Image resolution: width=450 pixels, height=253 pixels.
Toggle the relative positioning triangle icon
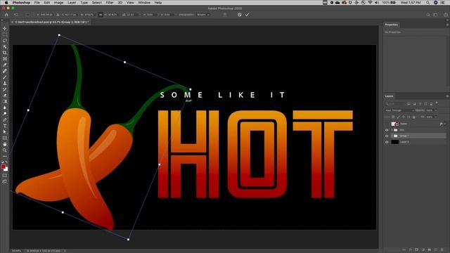(x=58, y=15)
